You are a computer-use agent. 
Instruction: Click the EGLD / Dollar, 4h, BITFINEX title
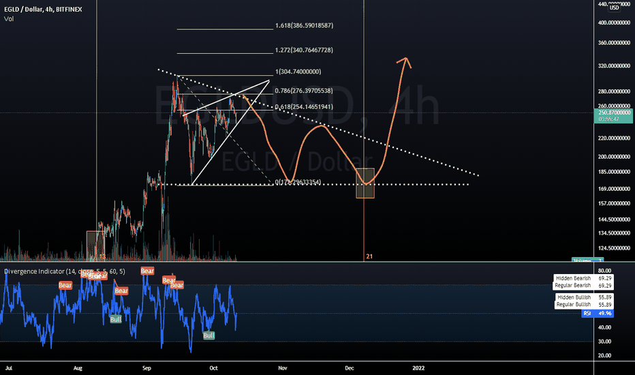click(43, 9)
